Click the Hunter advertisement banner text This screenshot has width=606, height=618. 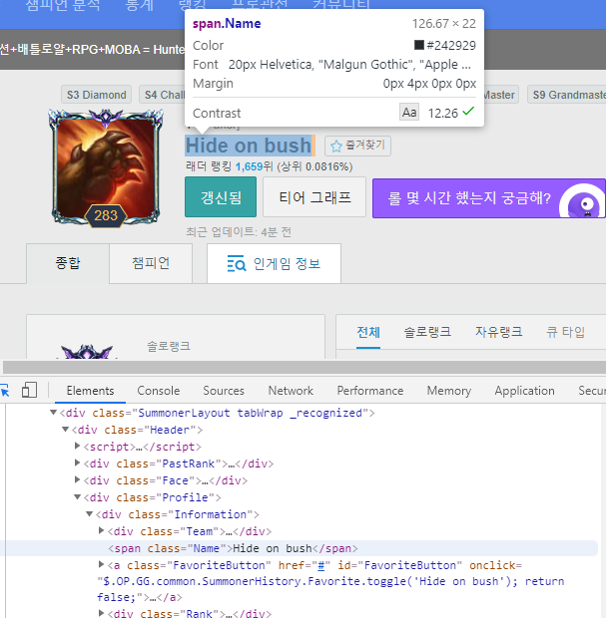[93, 50]
